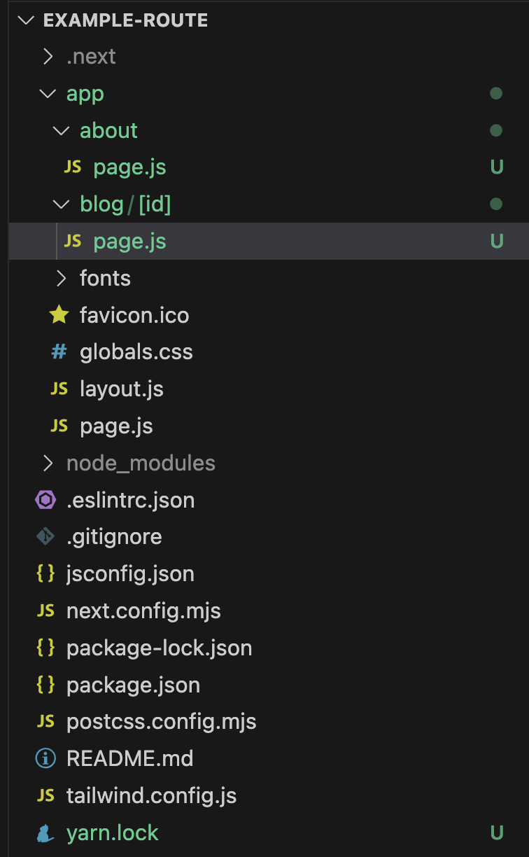Expand the fonts folder
The image size is (529, 857).
coord(62,279)
